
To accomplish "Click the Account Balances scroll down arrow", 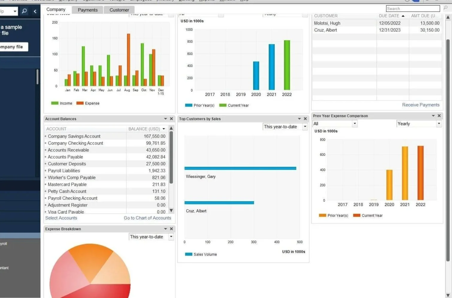I will (171, 211).
